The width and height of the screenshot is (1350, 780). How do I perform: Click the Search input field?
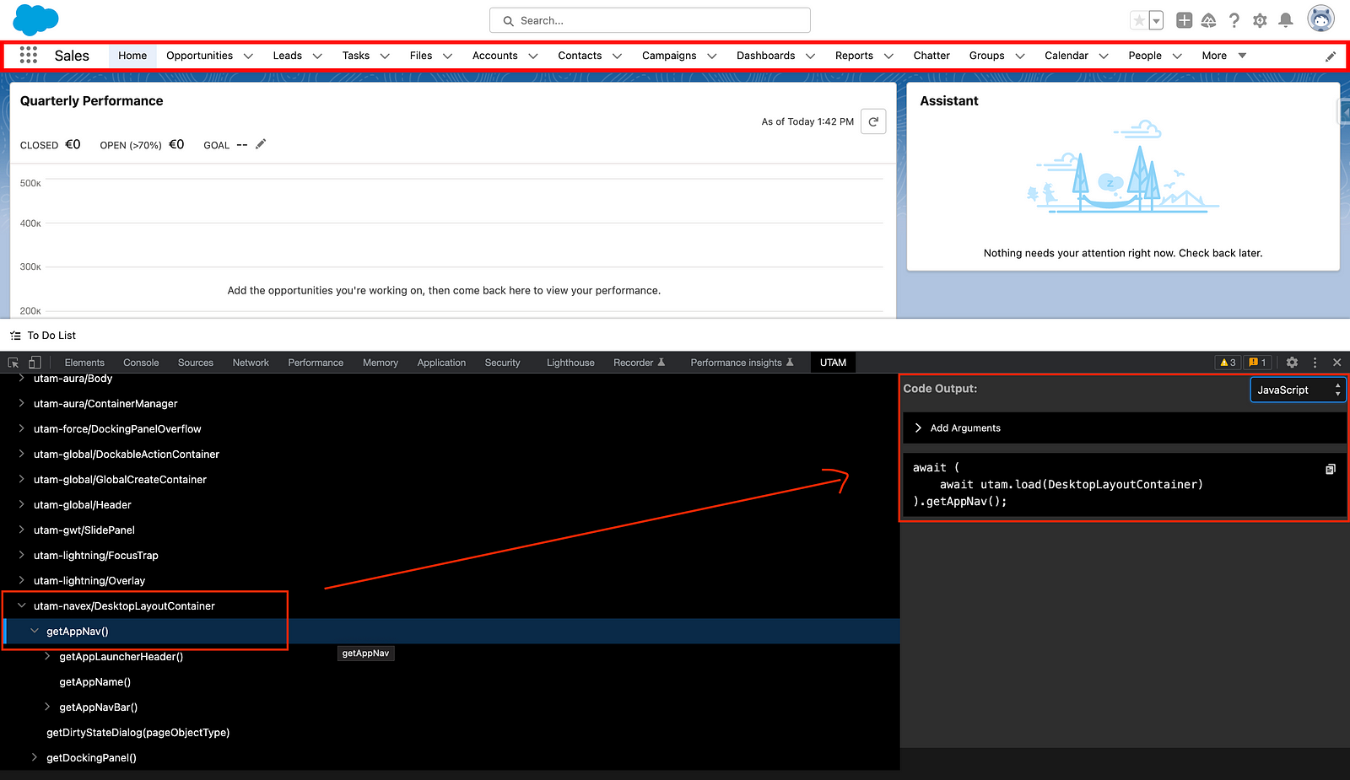(x=650, y=20)
